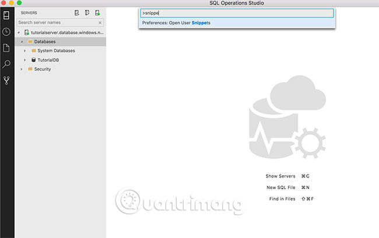Select the System Databases row
The width and height of the screenshot is (379, 238).
(60, 51)
